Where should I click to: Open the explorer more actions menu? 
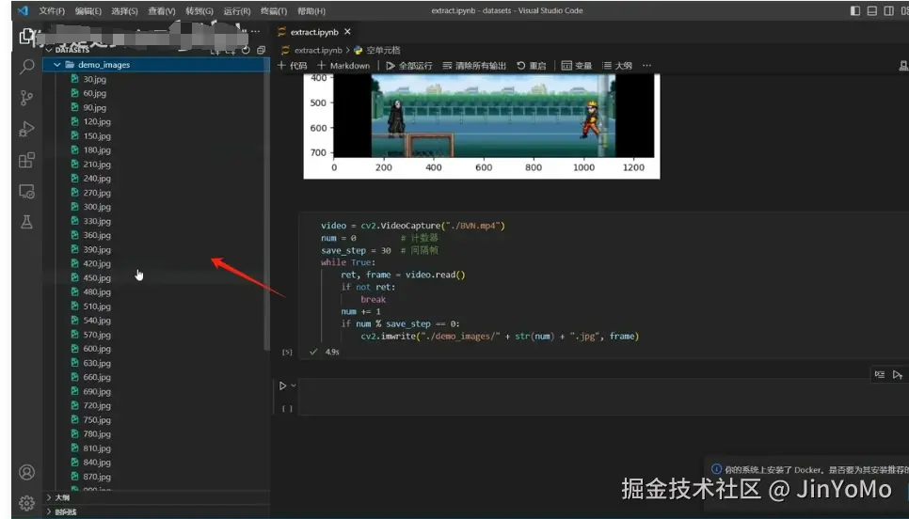coord(256,31)
